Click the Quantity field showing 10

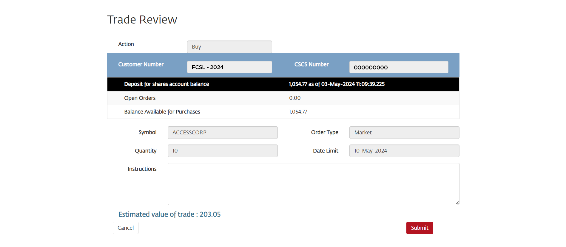[x=222, y=151]
